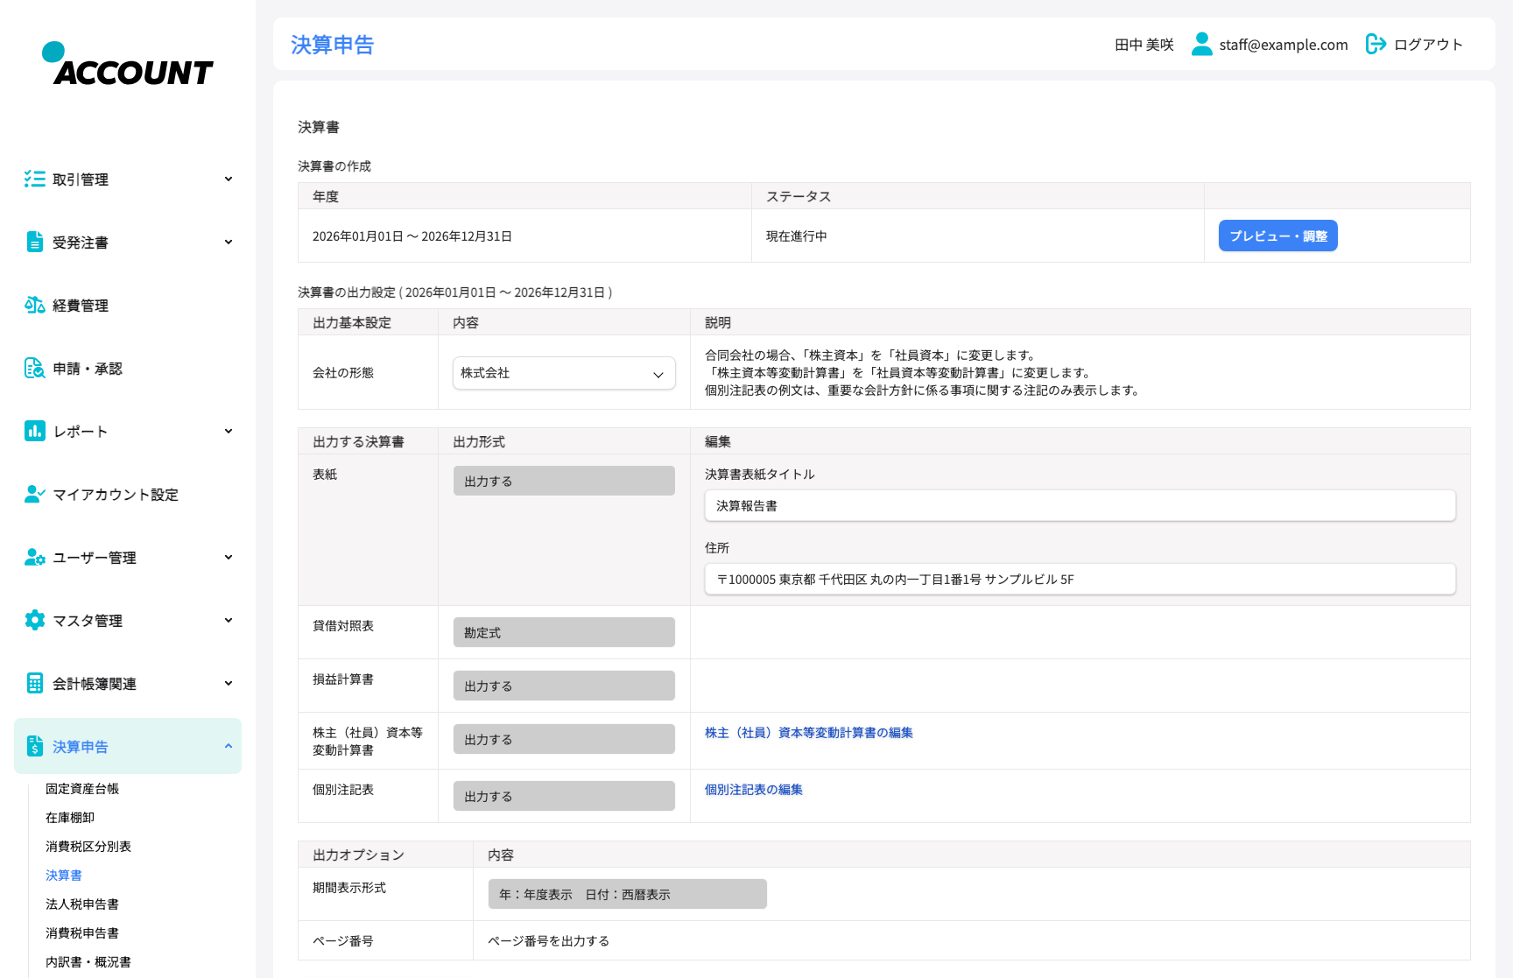
Task: Expand the マスタ管理 chevron
Action: [229, 621]
